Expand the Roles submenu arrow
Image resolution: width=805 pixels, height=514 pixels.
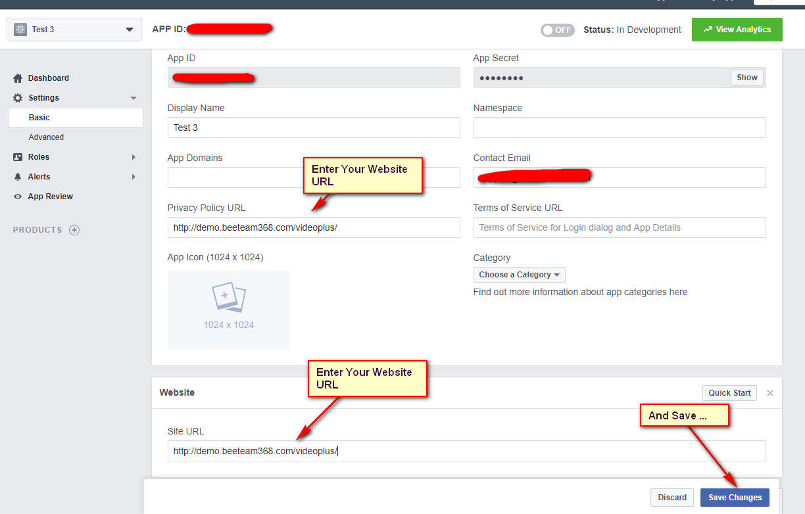pos(134,157)
